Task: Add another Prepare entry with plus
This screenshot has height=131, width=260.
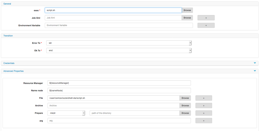Action: pos(204,113)
